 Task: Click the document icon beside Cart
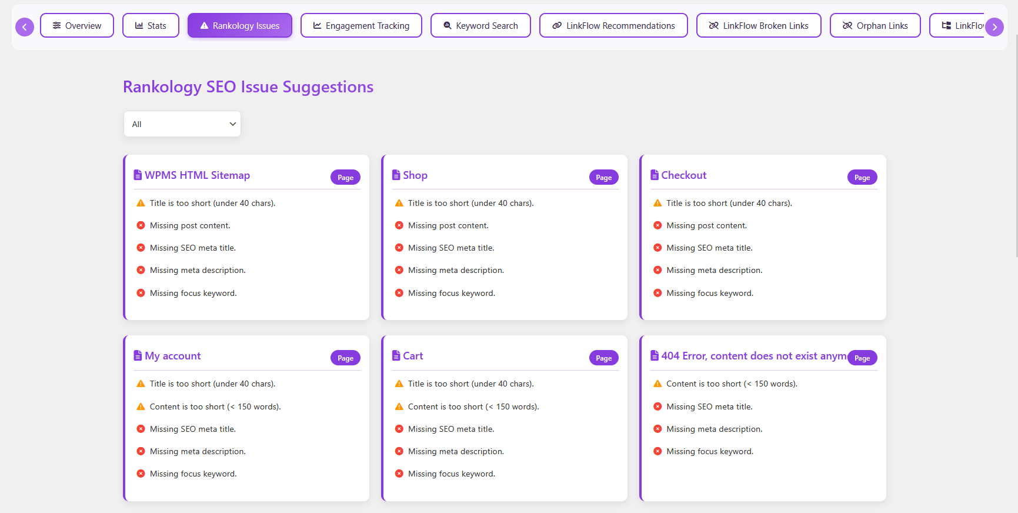[x=396, y=355]
